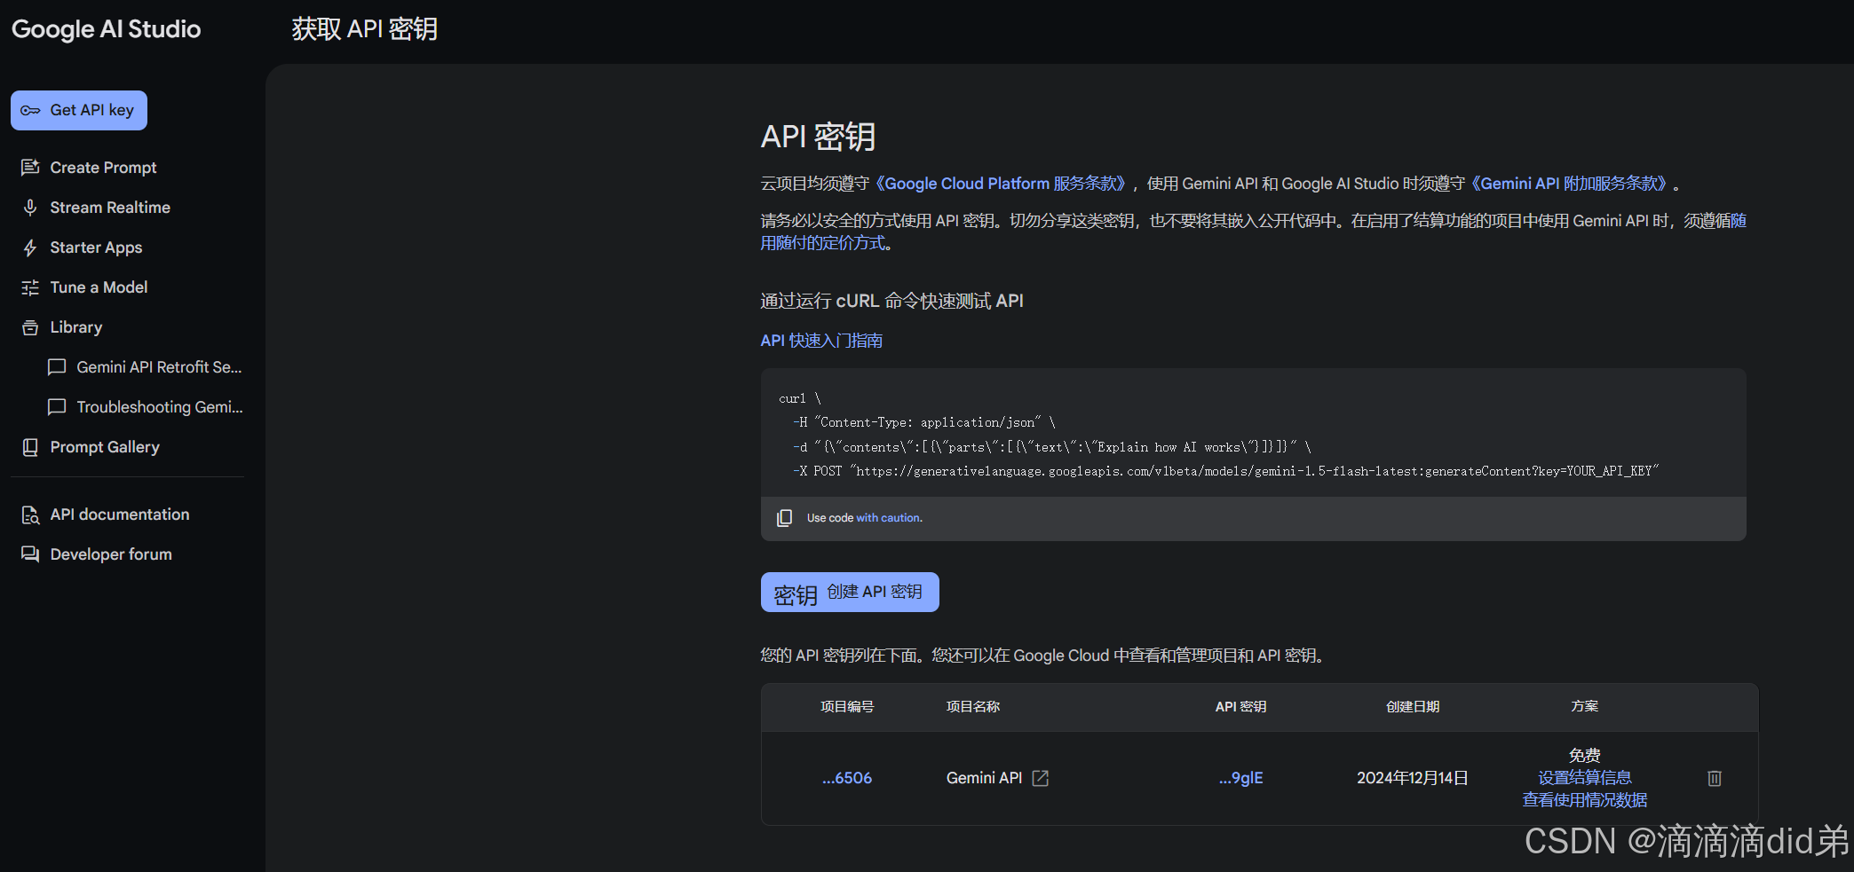Click the Prompt Gallery book icon
1854x872 pixels.
point(30,447)
